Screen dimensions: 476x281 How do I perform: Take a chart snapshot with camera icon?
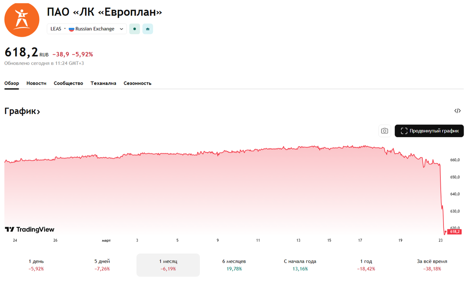click(x=384, y=131)
